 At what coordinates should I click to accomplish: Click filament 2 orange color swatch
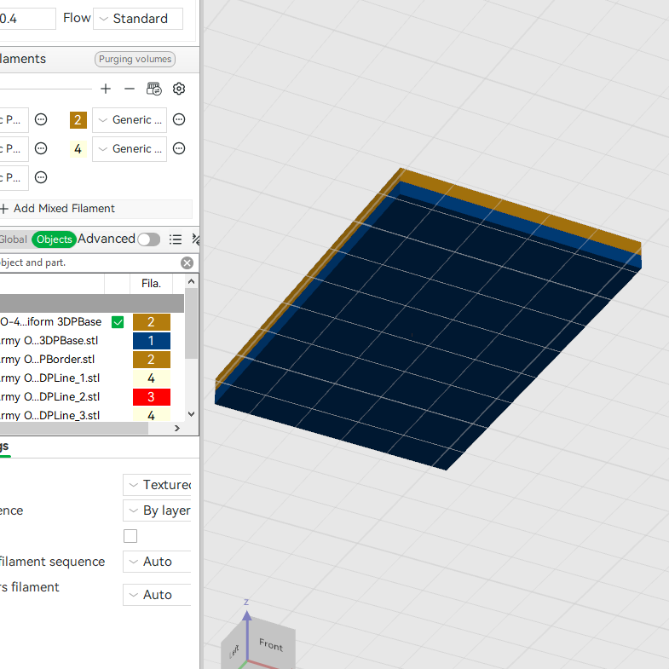click(x=78, y=120)
